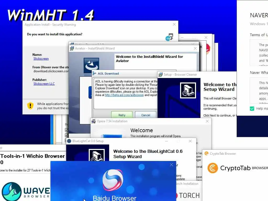The height and width of the screenshot is (201, 268).
Task: Close the Opera 7.54 Installation window
Action: (x=207, y=121)
